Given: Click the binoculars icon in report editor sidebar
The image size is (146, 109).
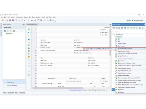Looking at the screenshot, I should coord(29,40).
